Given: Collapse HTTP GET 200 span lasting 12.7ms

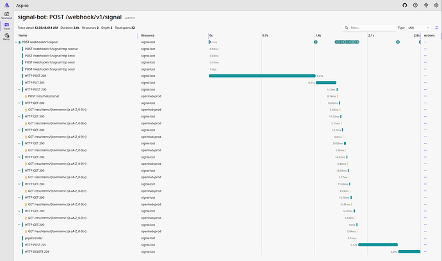Looking at the screenshot, I should [x=19, y=130].
